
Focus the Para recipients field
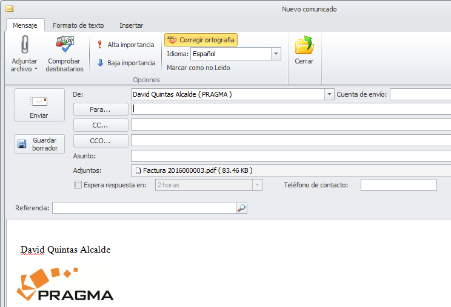[x=291, y=109]
